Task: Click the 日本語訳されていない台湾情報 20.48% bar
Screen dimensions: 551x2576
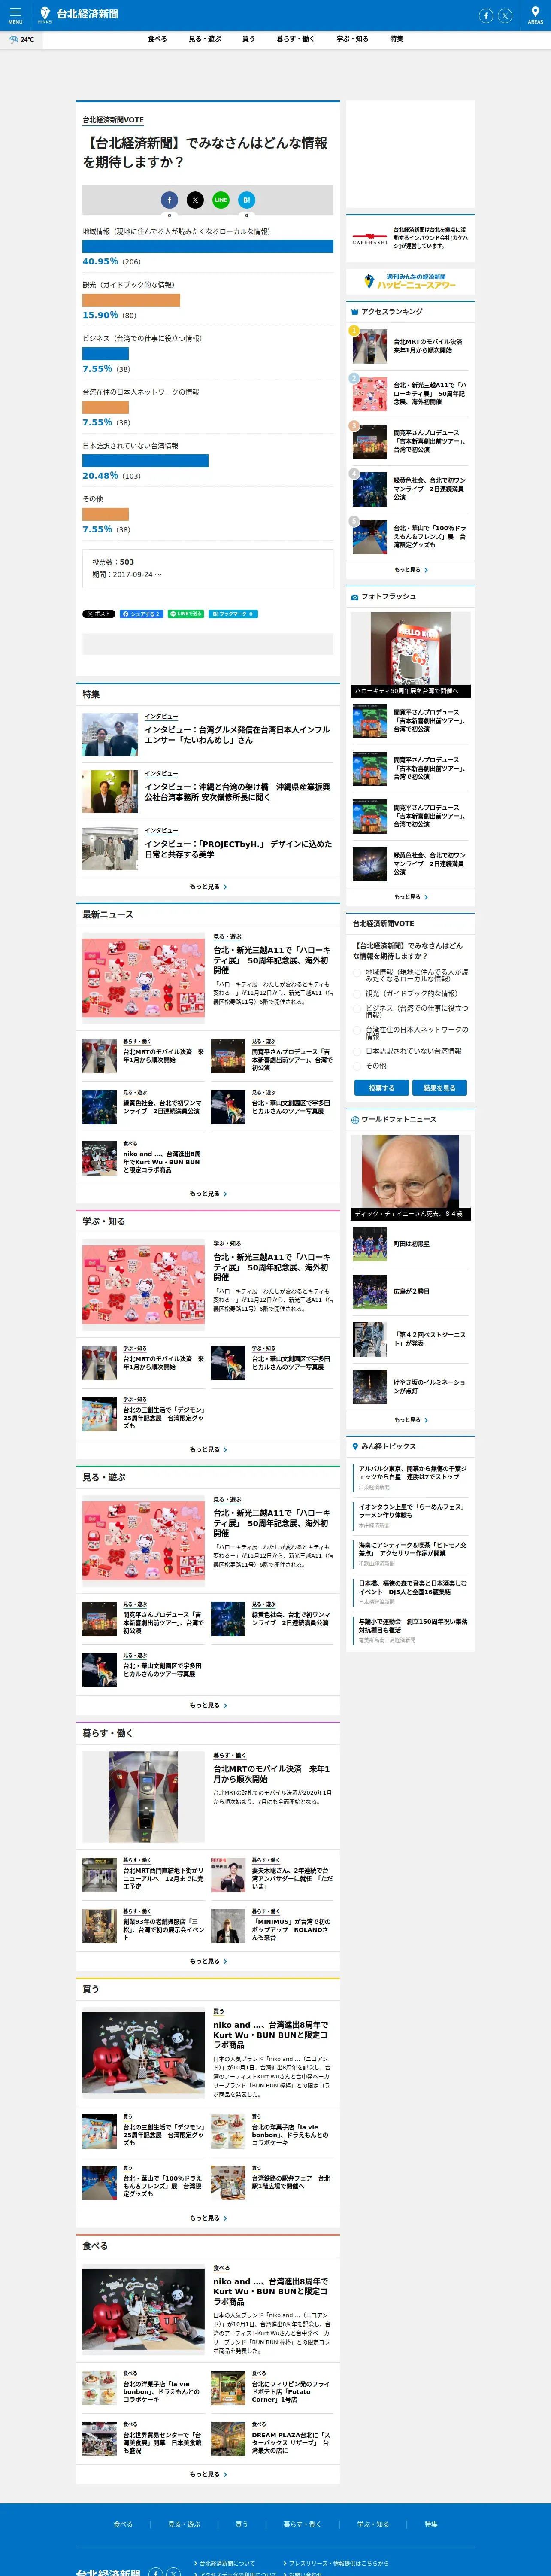Action: pyautogui.click(x=145, y=461)
